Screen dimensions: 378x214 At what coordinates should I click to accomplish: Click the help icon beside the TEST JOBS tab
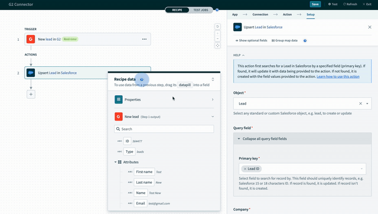click(217, 10)
